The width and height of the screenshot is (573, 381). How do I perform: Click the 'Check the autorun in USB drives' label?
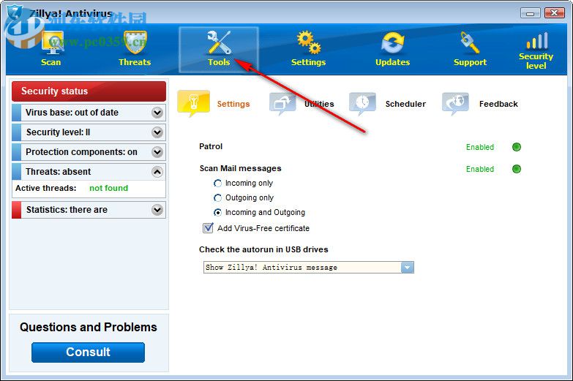263,249
